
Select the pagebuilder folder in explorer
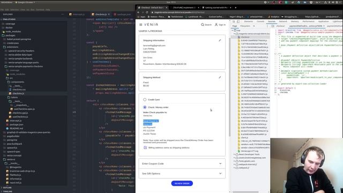coord(13,136)
